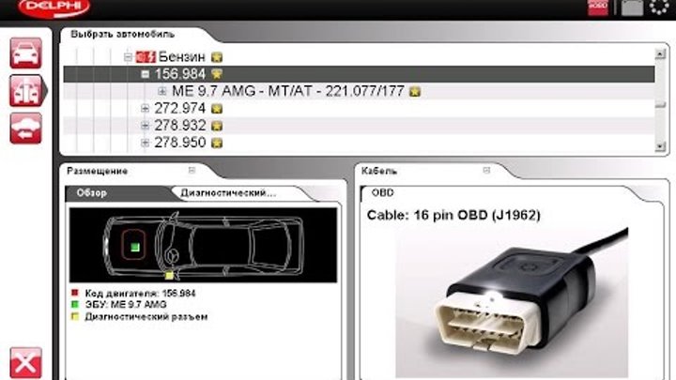676x380 pixels.
Task: Click the OBD connector cable image
Action: (512, 301)
